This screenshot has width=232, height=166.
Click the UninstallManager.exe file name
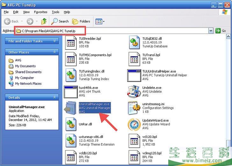[94, 104]
